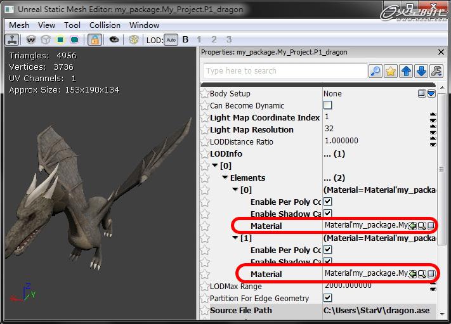Click the yellow star favorites icon
This screenshot has width=451, height=324.
391,71
